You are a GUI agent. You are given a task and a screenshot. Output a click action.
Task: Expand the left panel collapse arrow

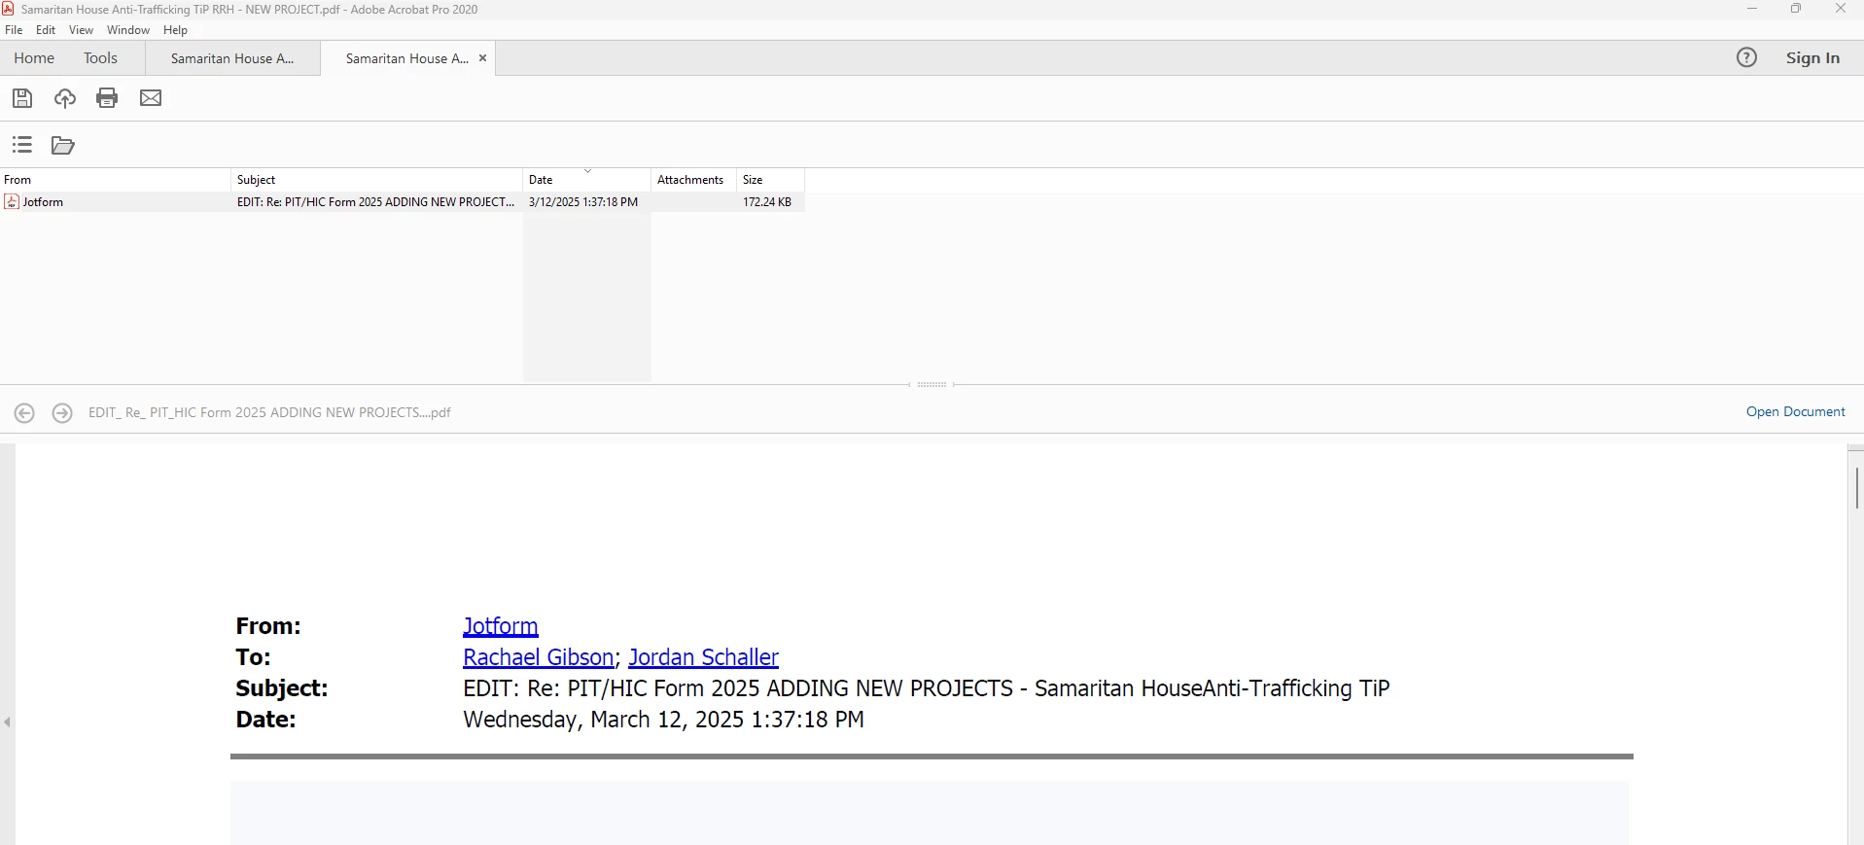tap(7, 722)
